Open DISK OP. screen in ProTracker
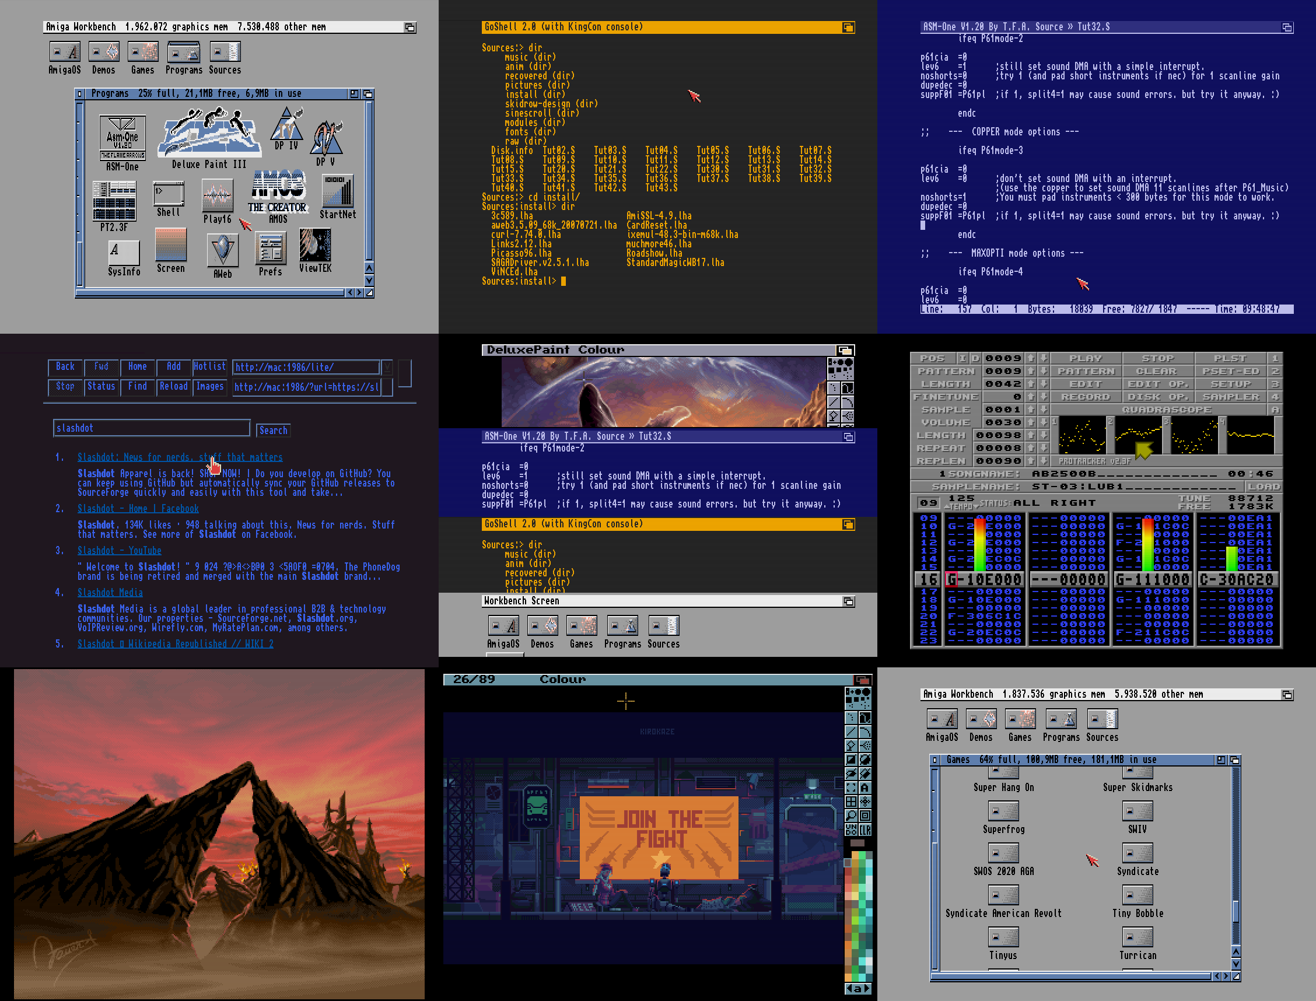The height and width of the screenshot is (1001, 1316). coord(1157,397)
